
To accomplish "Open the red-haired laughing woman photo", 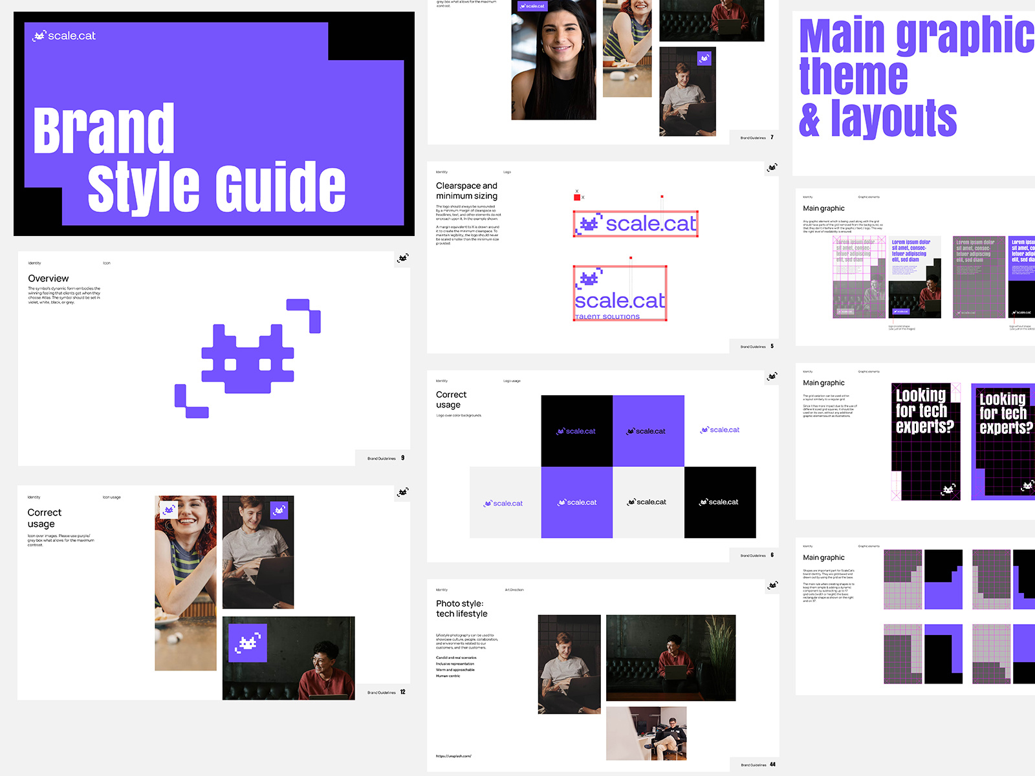I will point(186,583).
